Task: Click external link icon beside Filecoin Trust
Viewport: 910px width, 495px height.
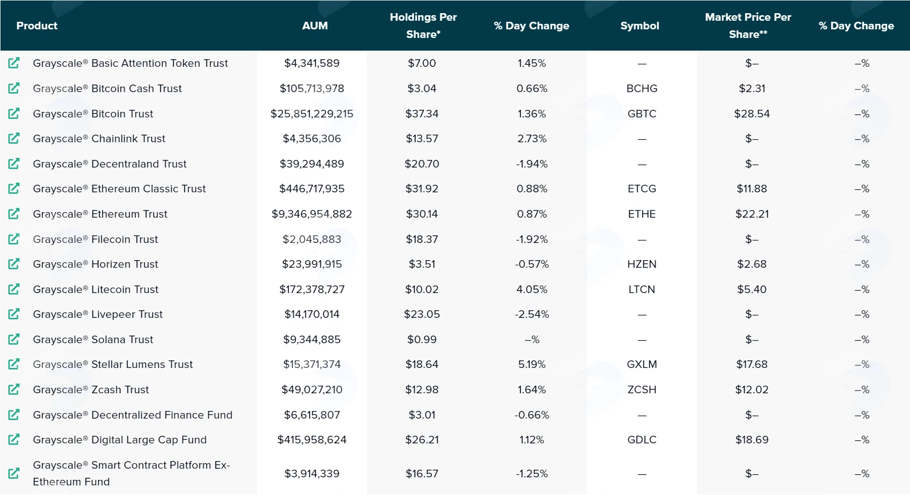Action: pyautogui.click(x=14, y=239)
